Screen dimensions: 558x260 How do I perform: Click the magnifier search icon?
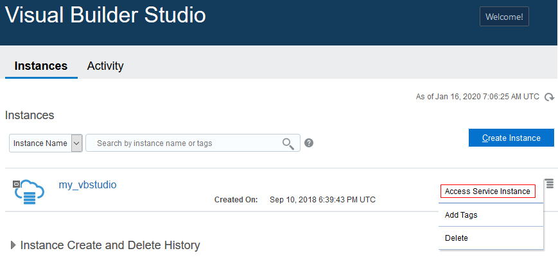[x=288, y=143]
